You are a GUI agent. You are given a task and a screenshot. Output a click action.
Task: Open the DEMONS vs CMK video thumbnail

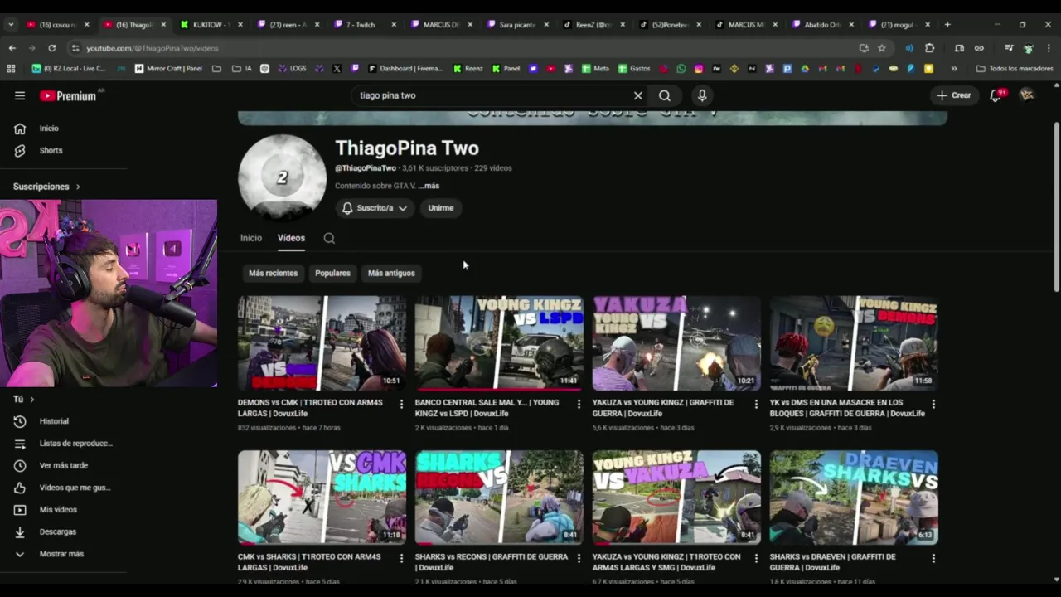tap(322, 343)
